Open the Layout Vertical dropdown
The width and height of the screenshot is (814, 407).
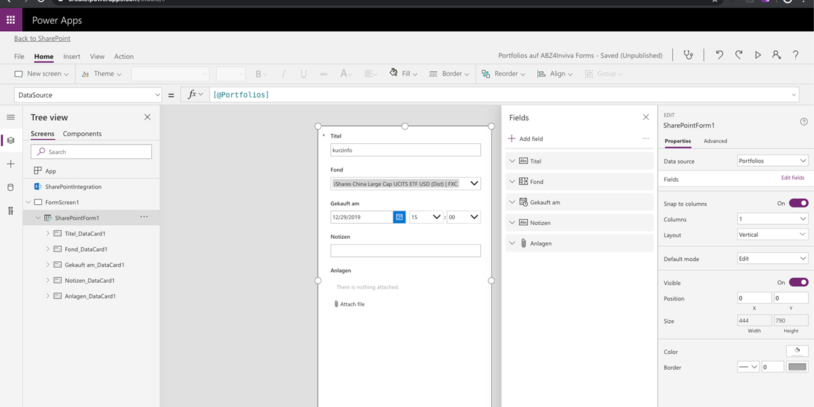point(773,235)
